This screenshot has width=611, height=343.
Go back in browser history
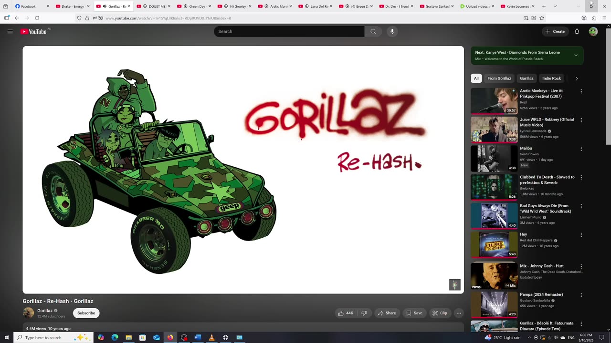pyautogui.click(x=17, y=18)
